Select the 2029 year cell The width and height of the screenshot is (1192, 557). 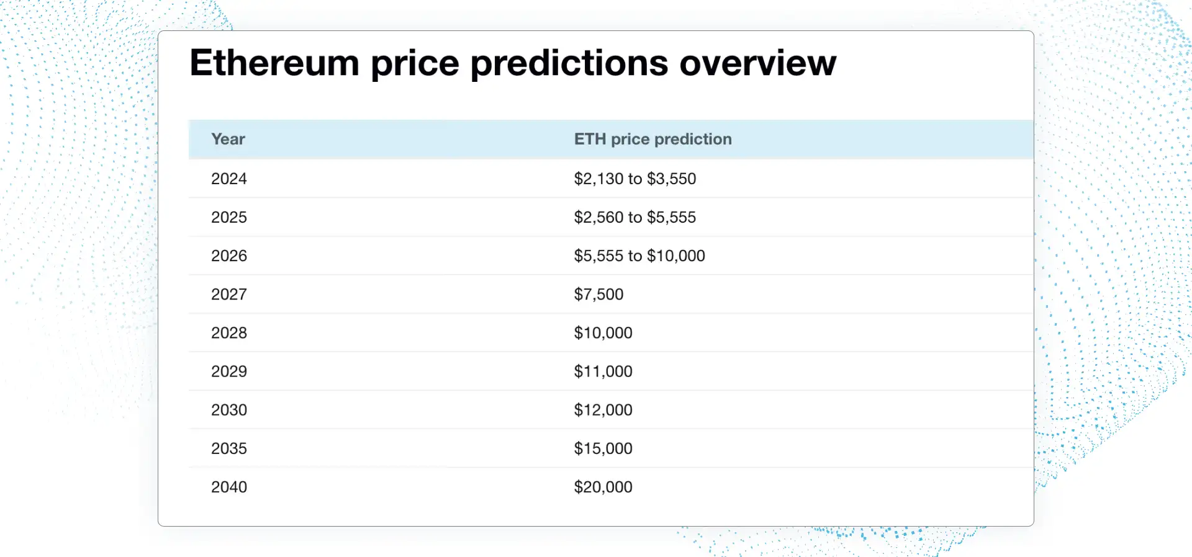pyautogui.click(x=229, y=372)
